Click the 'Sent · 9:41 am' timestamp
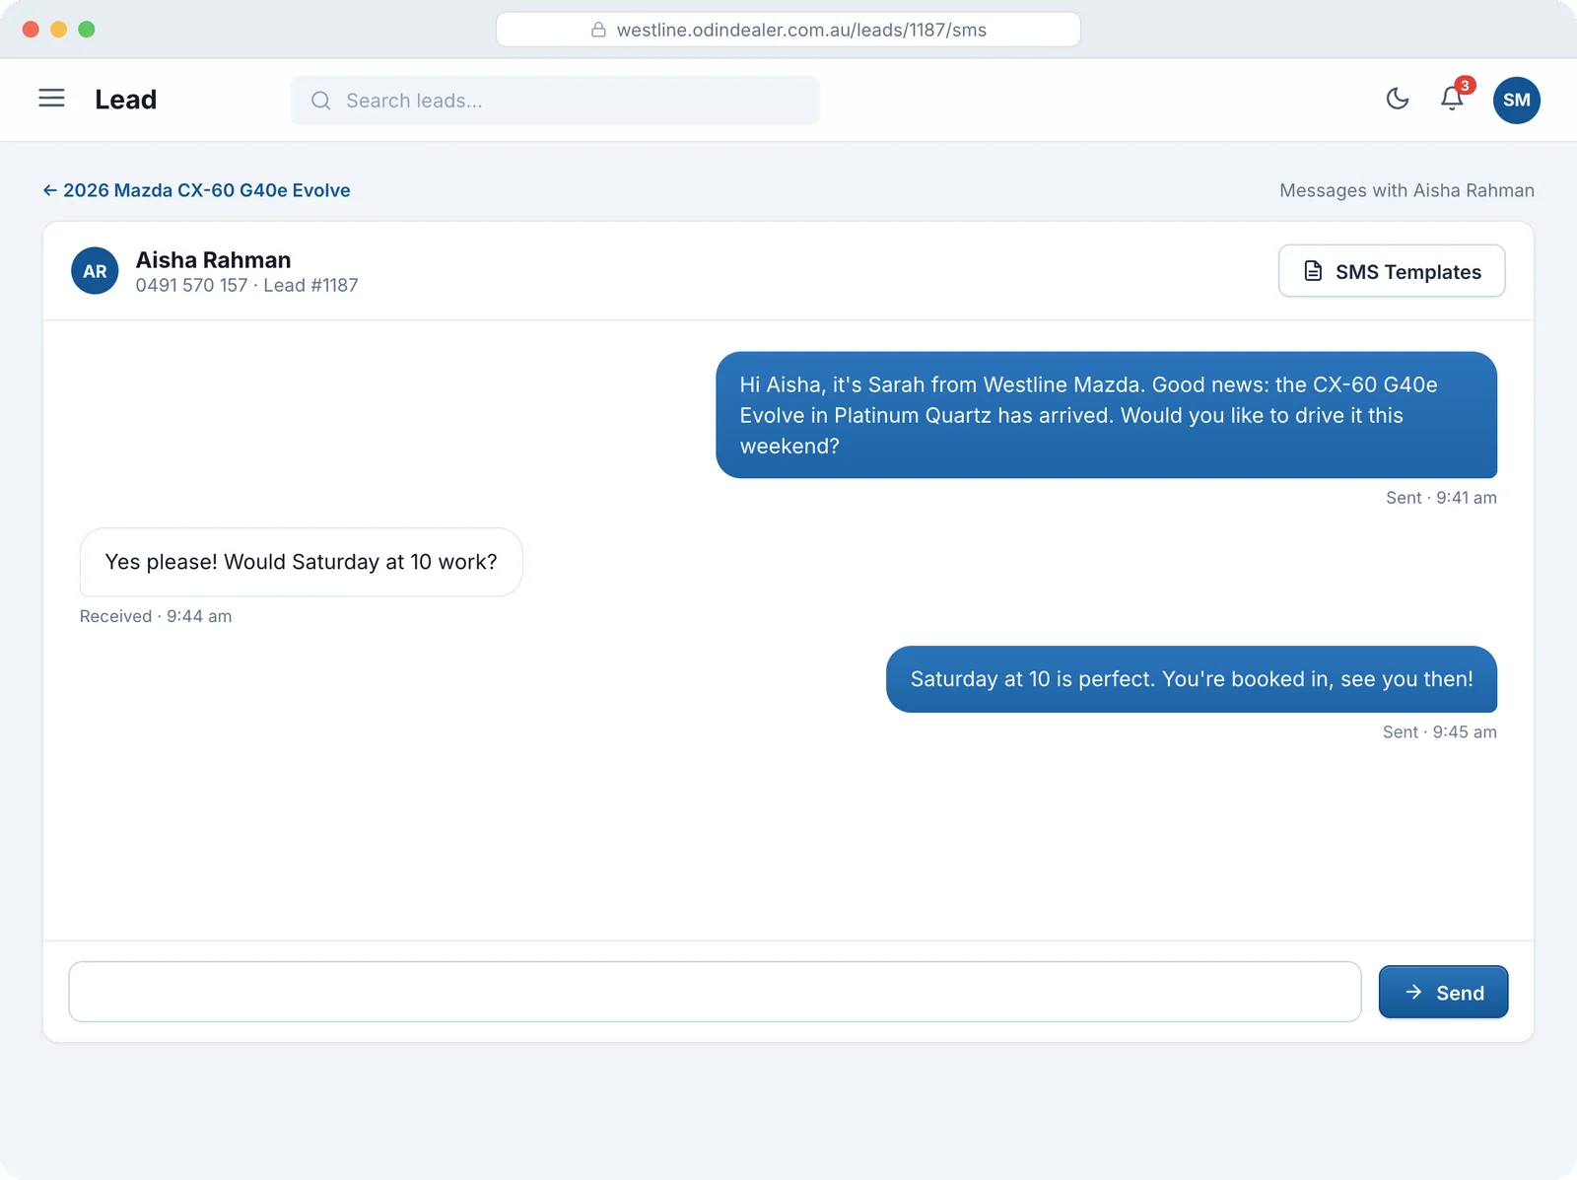The height and width of the screenshot is (1180, 1577). (x=1441, y=498)
